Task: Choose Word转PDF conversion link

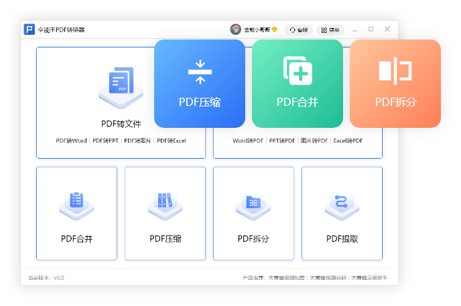Action: 248,141
